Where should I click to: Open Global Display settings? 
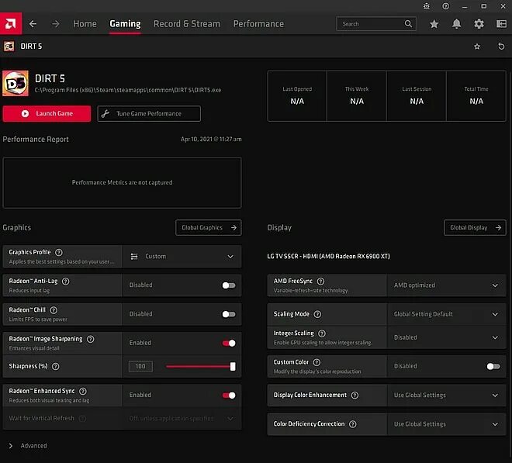[475, 227]
